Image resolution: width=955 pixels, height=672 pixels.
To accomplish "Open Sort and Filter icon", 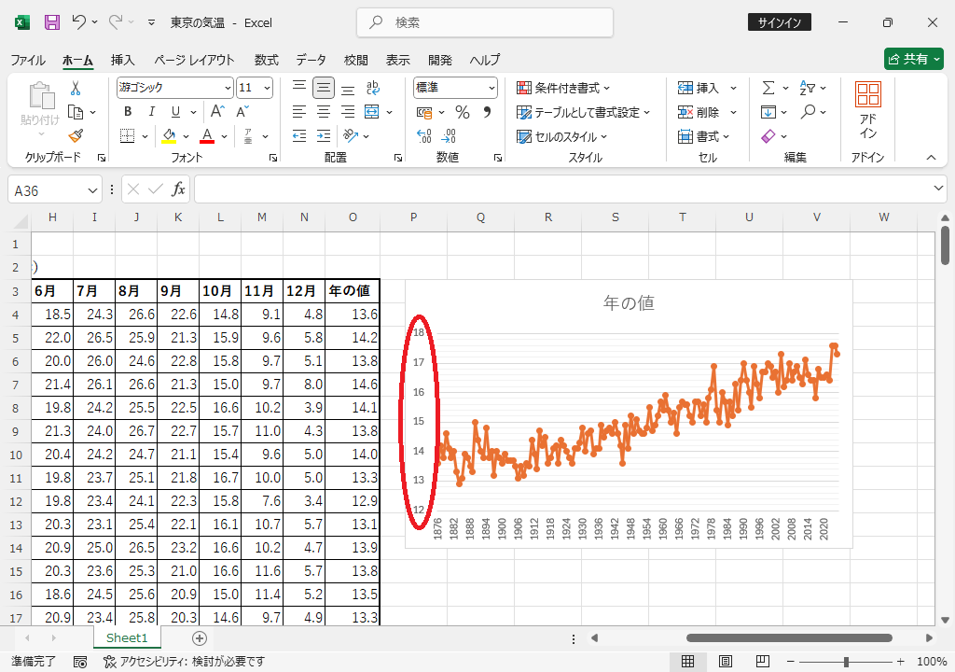I will point(807,89).
